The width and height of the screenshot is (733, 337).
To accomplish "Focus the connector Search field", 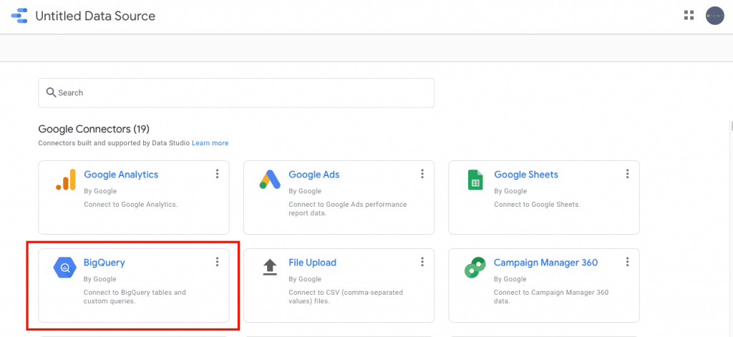I will [x=236, y=93].
